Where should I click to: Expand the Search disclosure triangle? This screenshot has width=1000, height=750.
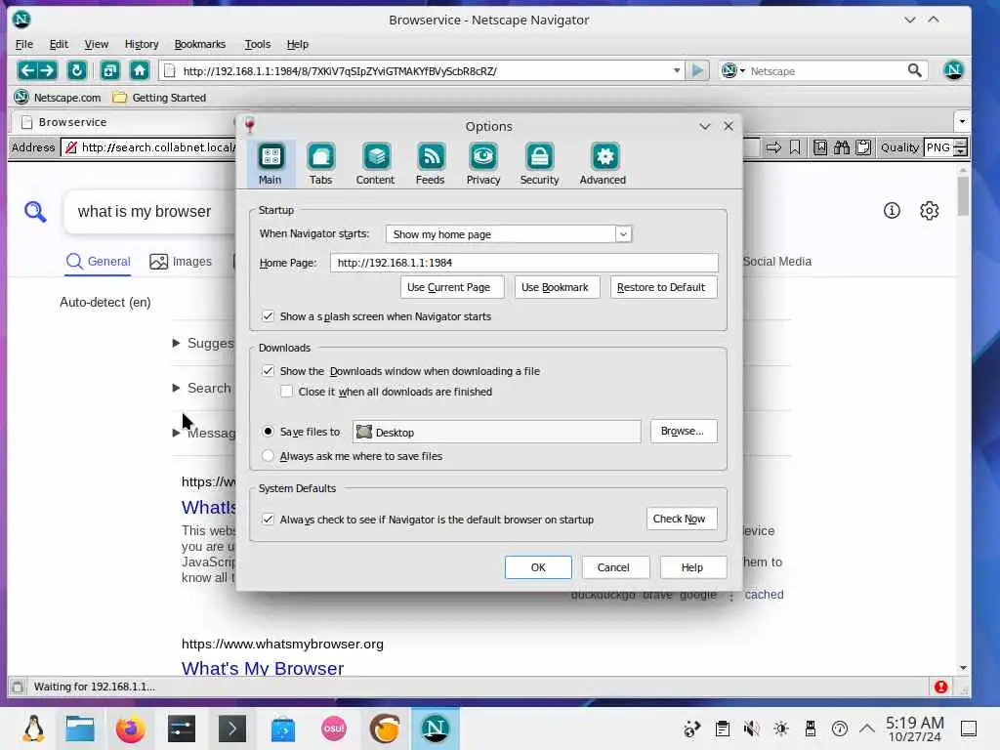[x=176, y=388]
